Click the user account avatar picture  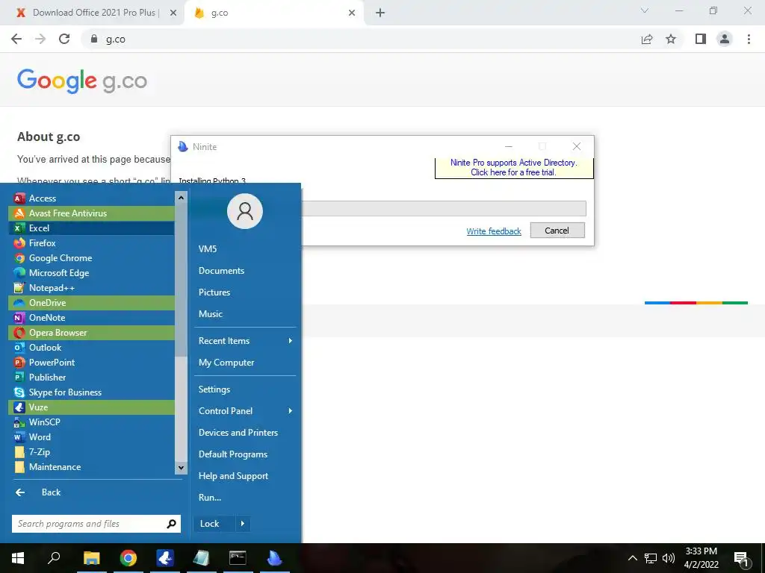pyautogui.click(x=245, y=211)
